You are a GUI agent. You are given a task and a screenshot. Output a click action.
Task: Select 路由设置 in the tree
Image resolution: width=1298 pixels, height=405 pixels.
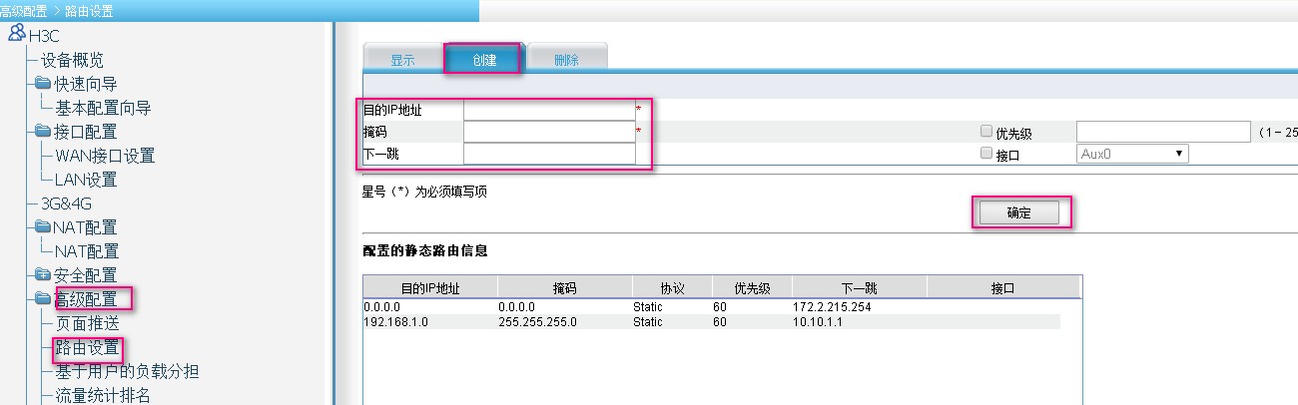[87, 347]
